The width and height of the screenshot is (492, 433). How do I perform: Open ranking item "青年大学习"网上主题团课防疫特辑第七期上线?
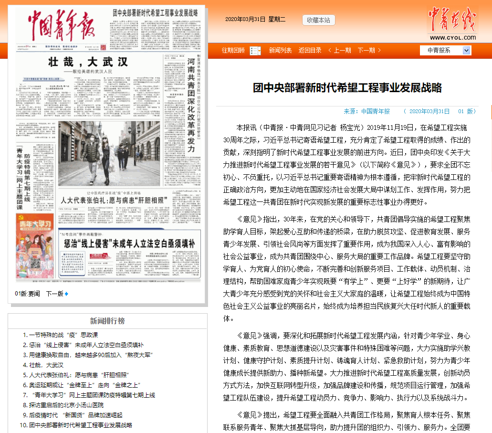[92, 395]
